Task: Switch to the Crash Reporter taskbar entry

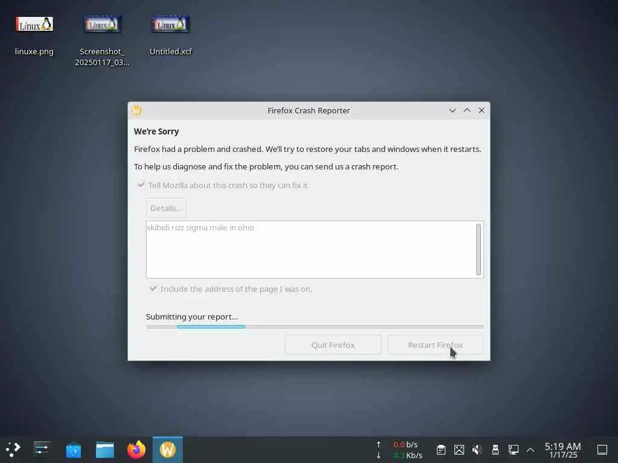Action: tap(168, 450)
